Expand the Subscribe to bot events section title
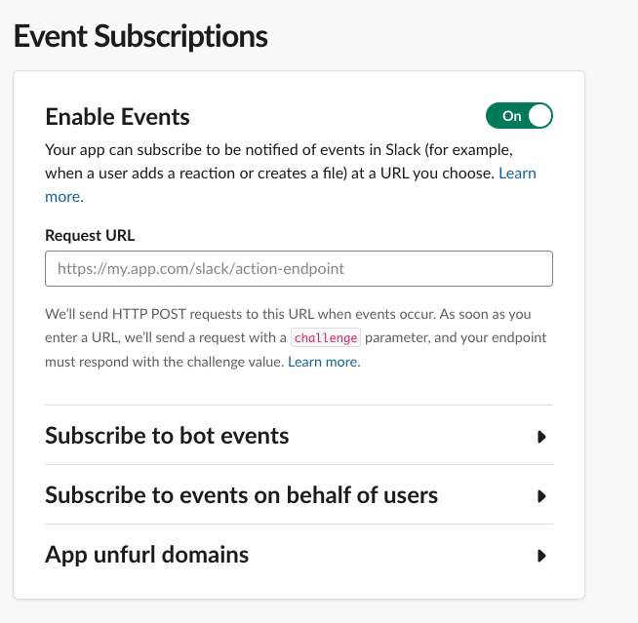The image size is (638, 623). click(167, 436)
